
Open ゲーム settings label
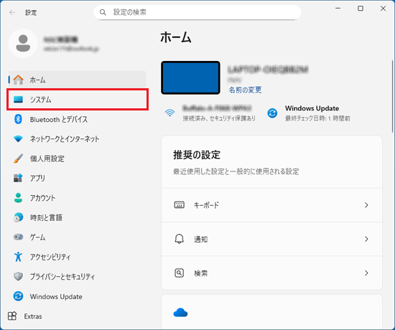37,237
